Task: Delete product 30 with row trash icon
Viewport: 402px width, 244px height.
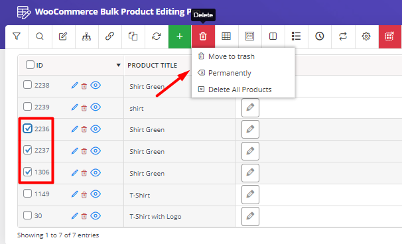Action: click(84, 216)
